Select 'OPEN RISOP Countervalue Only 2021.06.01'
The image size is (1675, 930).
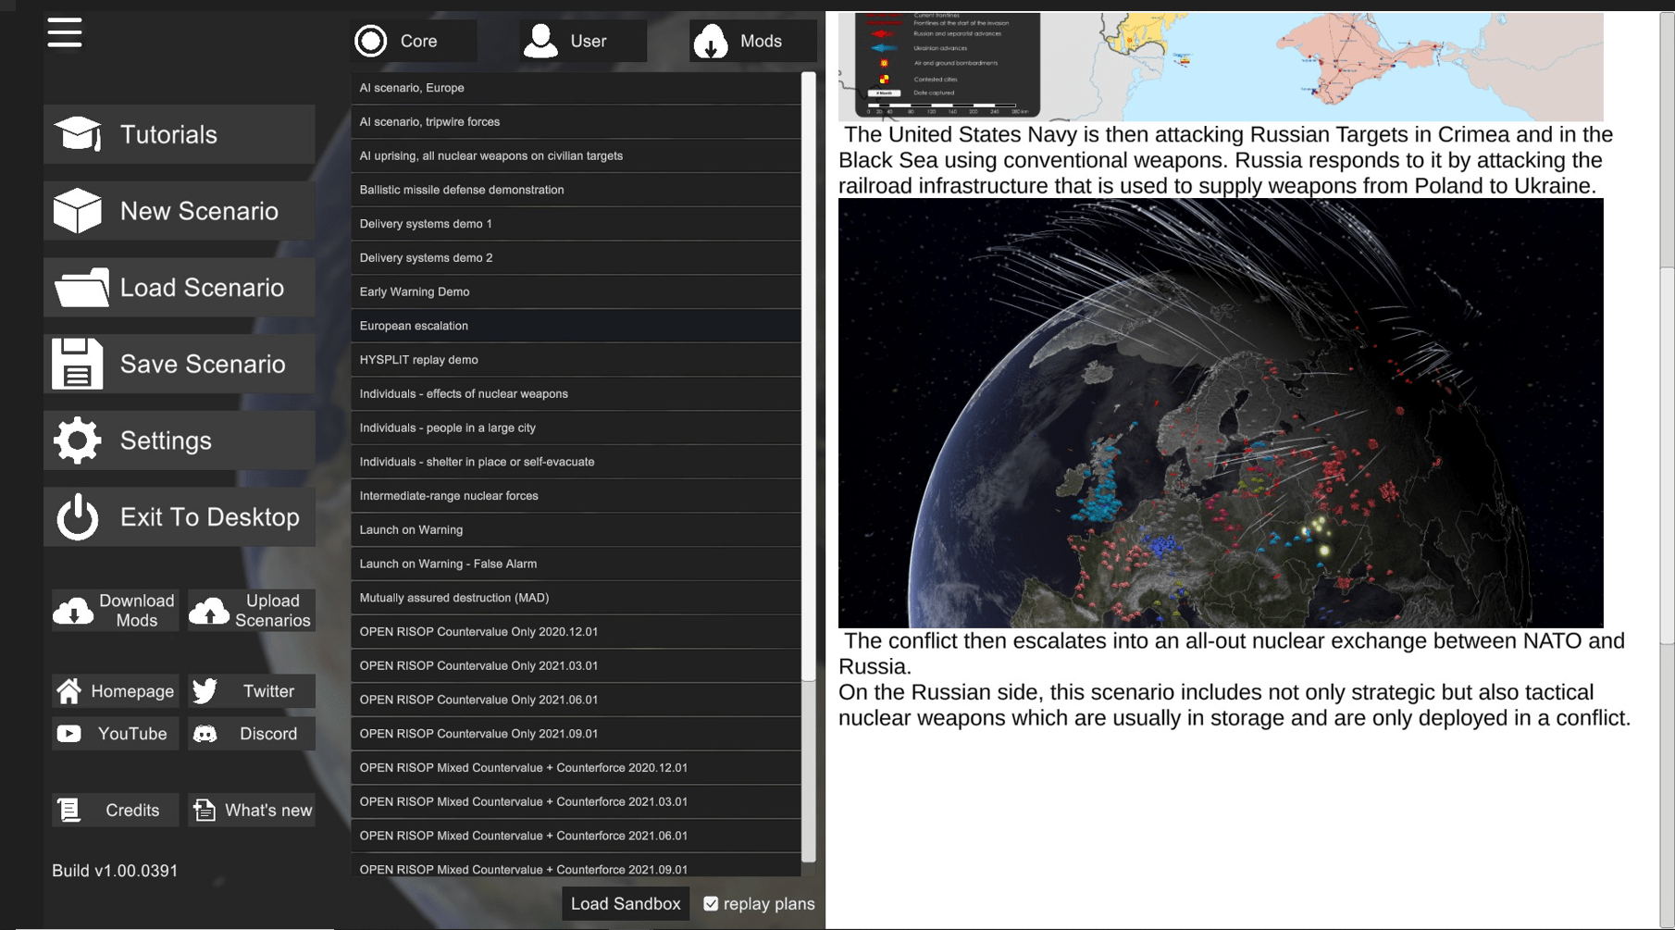576,700
